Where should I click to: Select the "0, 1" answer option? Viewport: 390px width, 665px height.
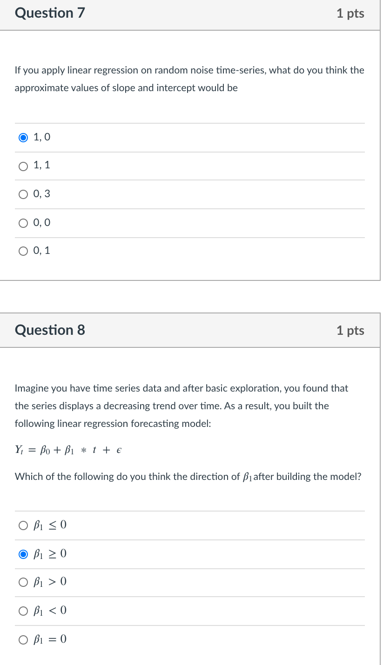(23, 251)
